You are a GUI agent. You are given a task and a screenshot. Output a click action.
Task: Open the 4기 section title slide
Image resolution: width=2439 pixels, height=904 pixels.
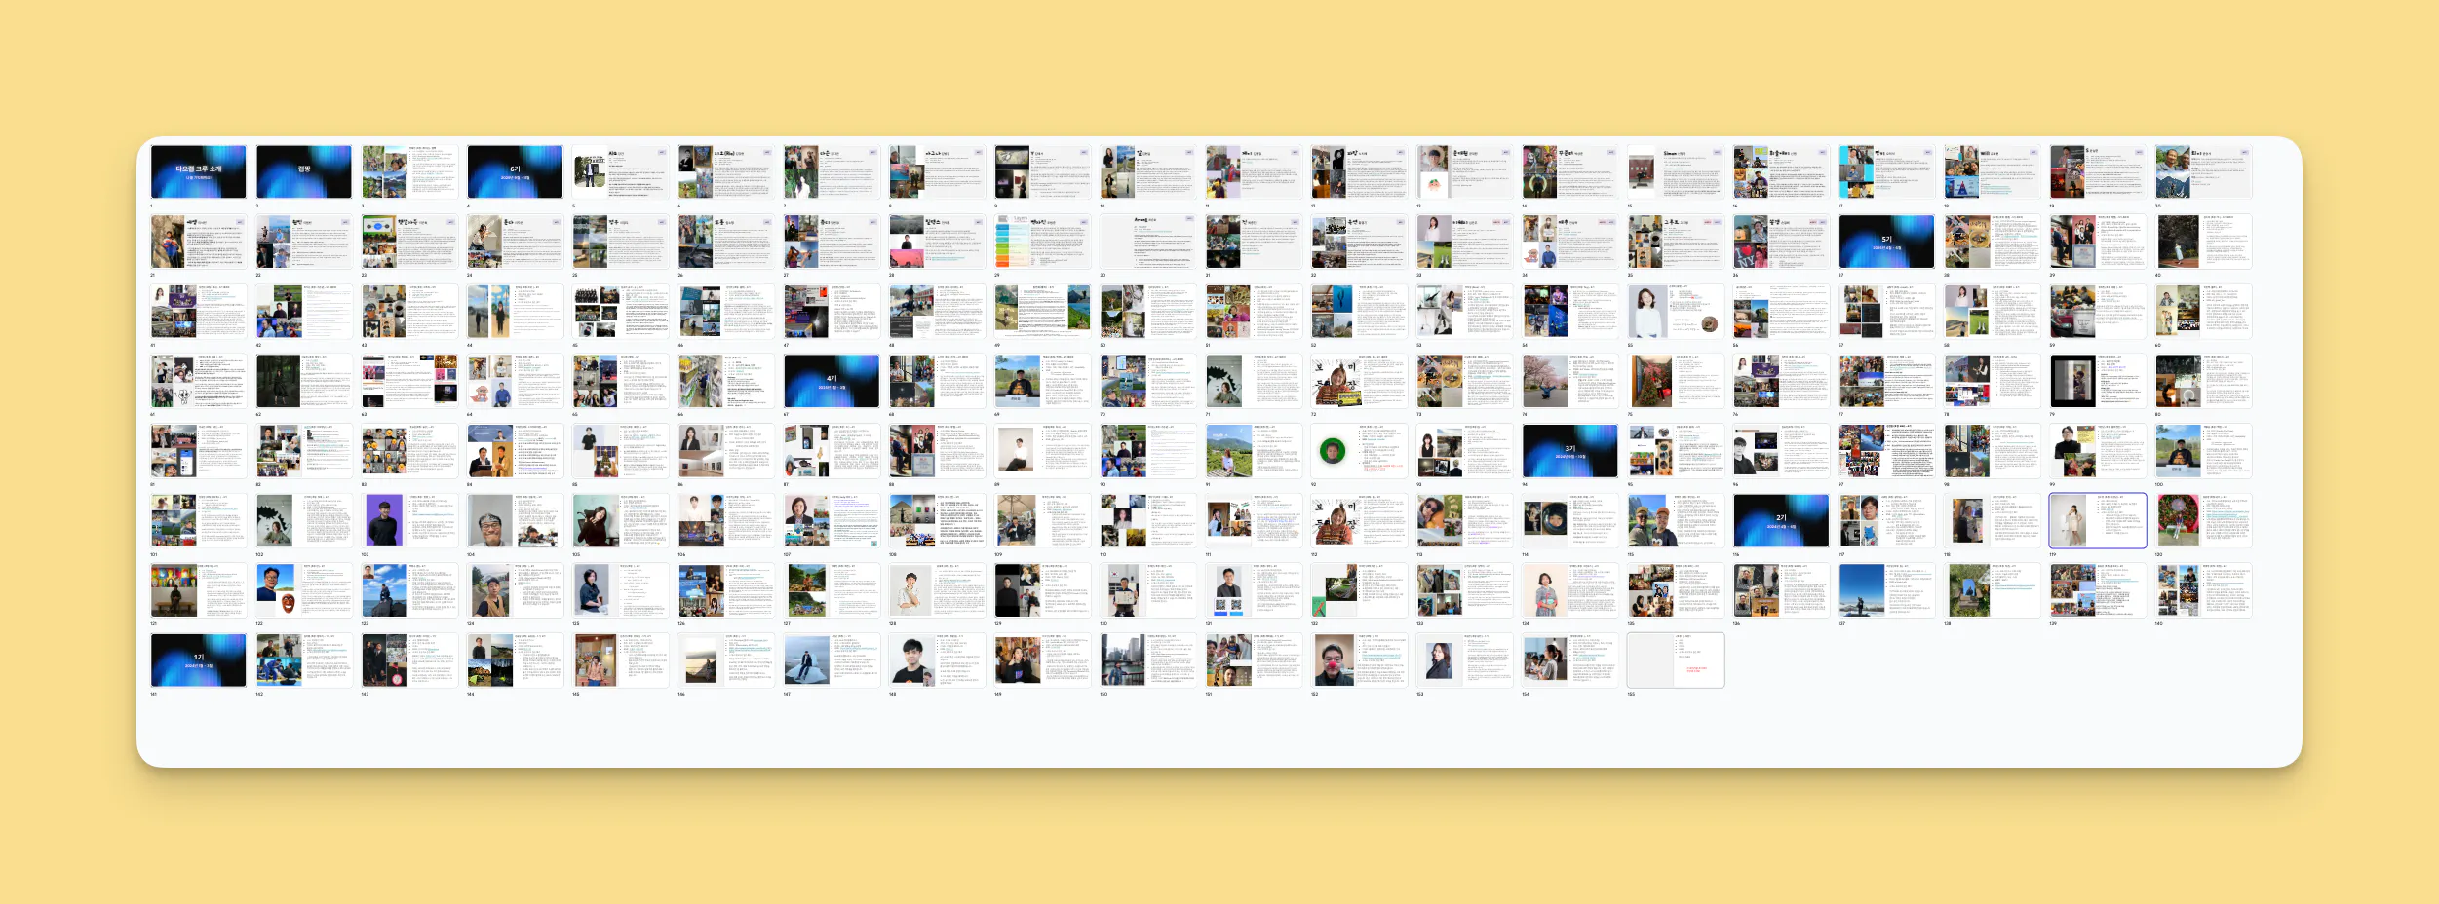832,381
